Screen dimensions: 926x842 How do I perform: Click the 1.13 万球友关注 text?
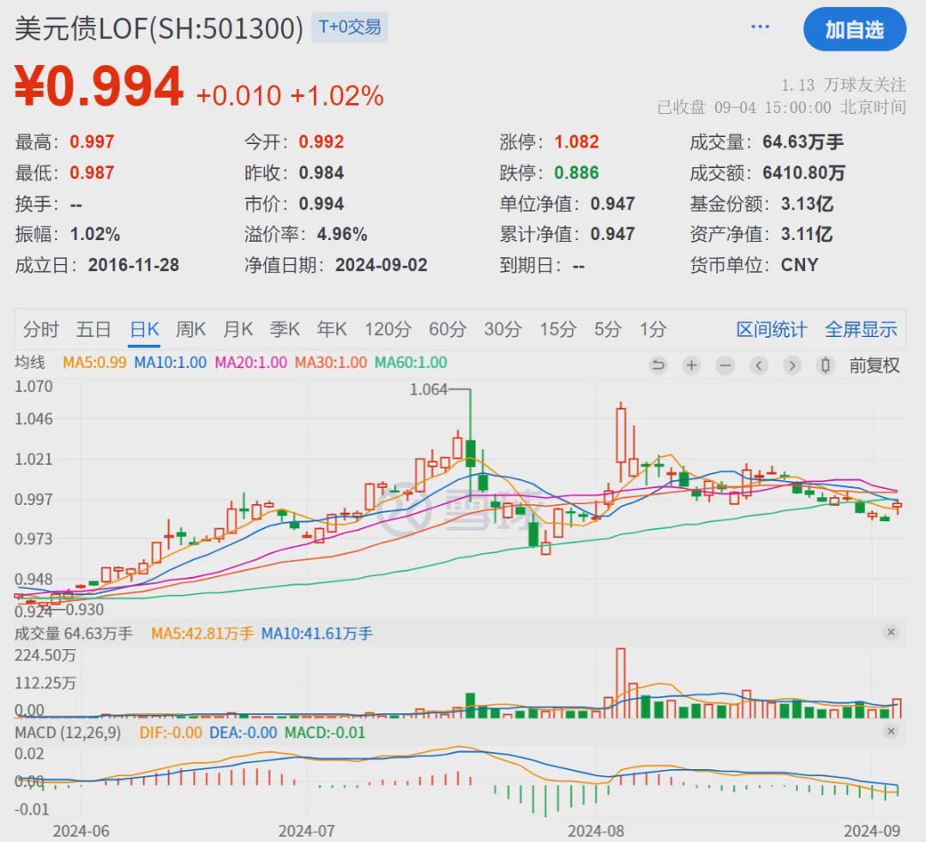[844, 84]
